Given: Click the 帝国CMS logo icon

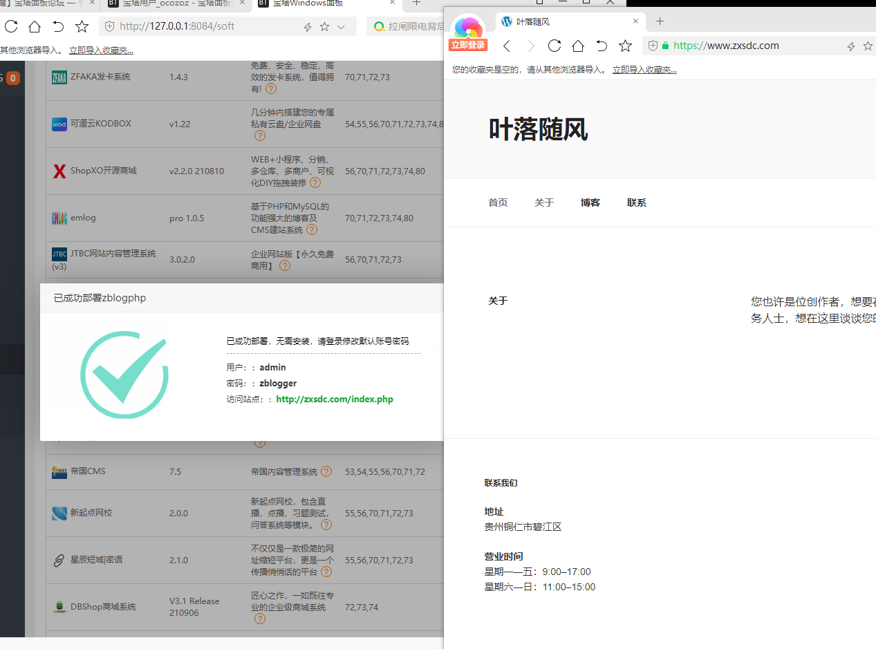Looking at the screenshot, I should click(x=59, y=471).
